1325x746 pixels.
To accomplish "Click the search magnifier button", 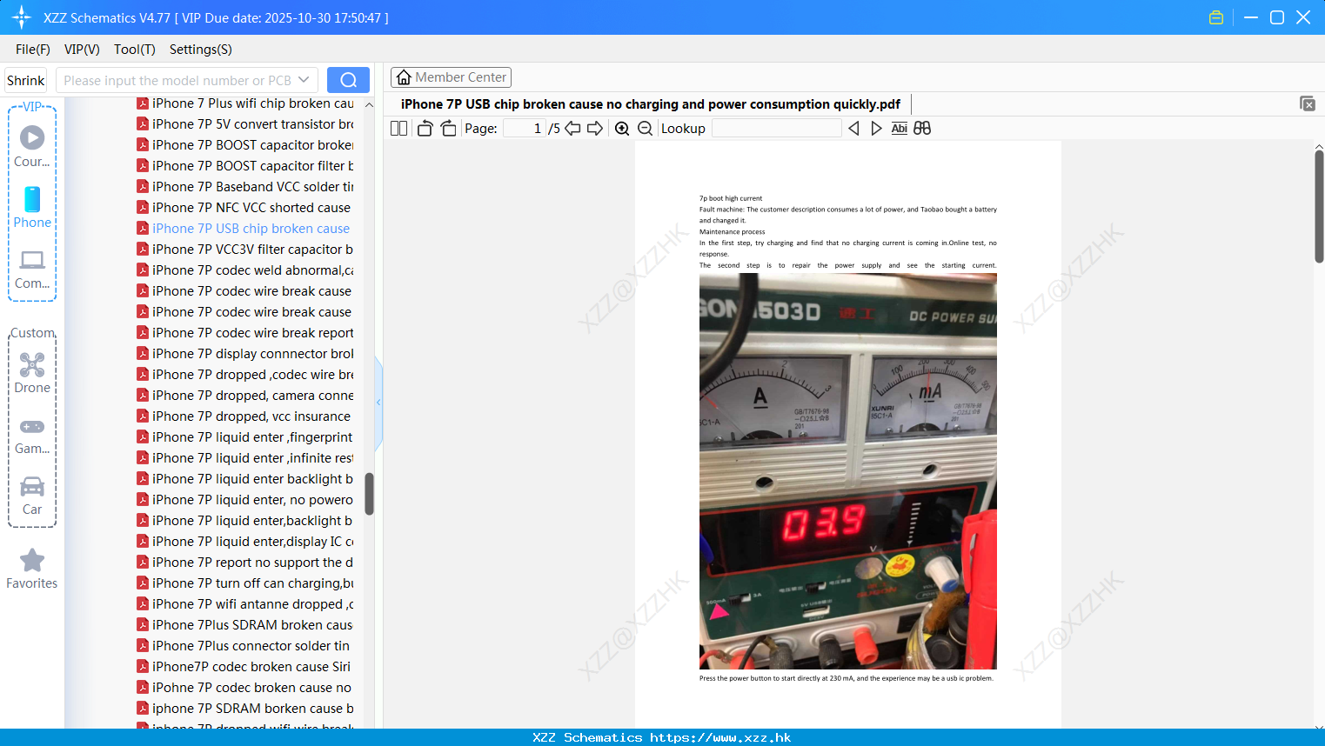I will 348,80.
